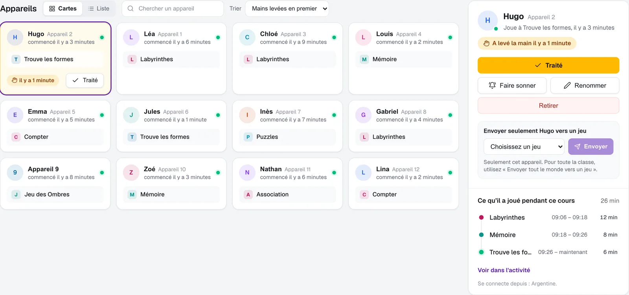Viewport: 629px width, 295px height.
Task: Click Louis avatar on Appareil 4
Action: (x=363, y=37)
